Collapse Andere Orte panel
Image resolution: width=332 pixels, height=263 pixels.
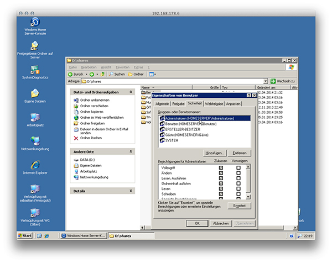(x=131, y=151)
